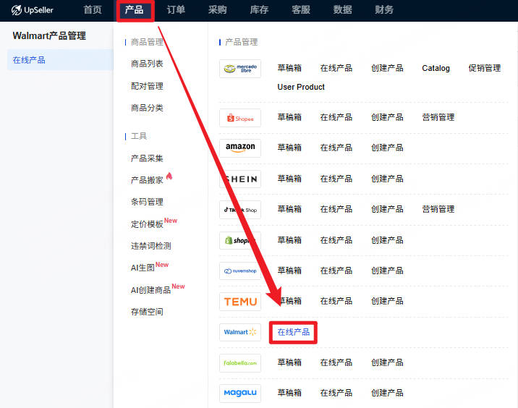Viewport: 518px width, 408px height.
Task: Open the 产品 menu in top navigation
Action: point(134,10)
